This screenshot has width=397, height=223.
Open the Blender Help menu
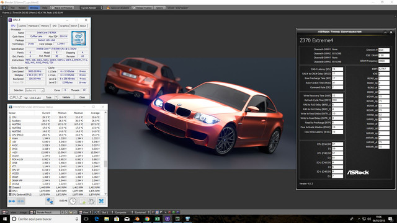pyautogui.click(x=45, y=8)
